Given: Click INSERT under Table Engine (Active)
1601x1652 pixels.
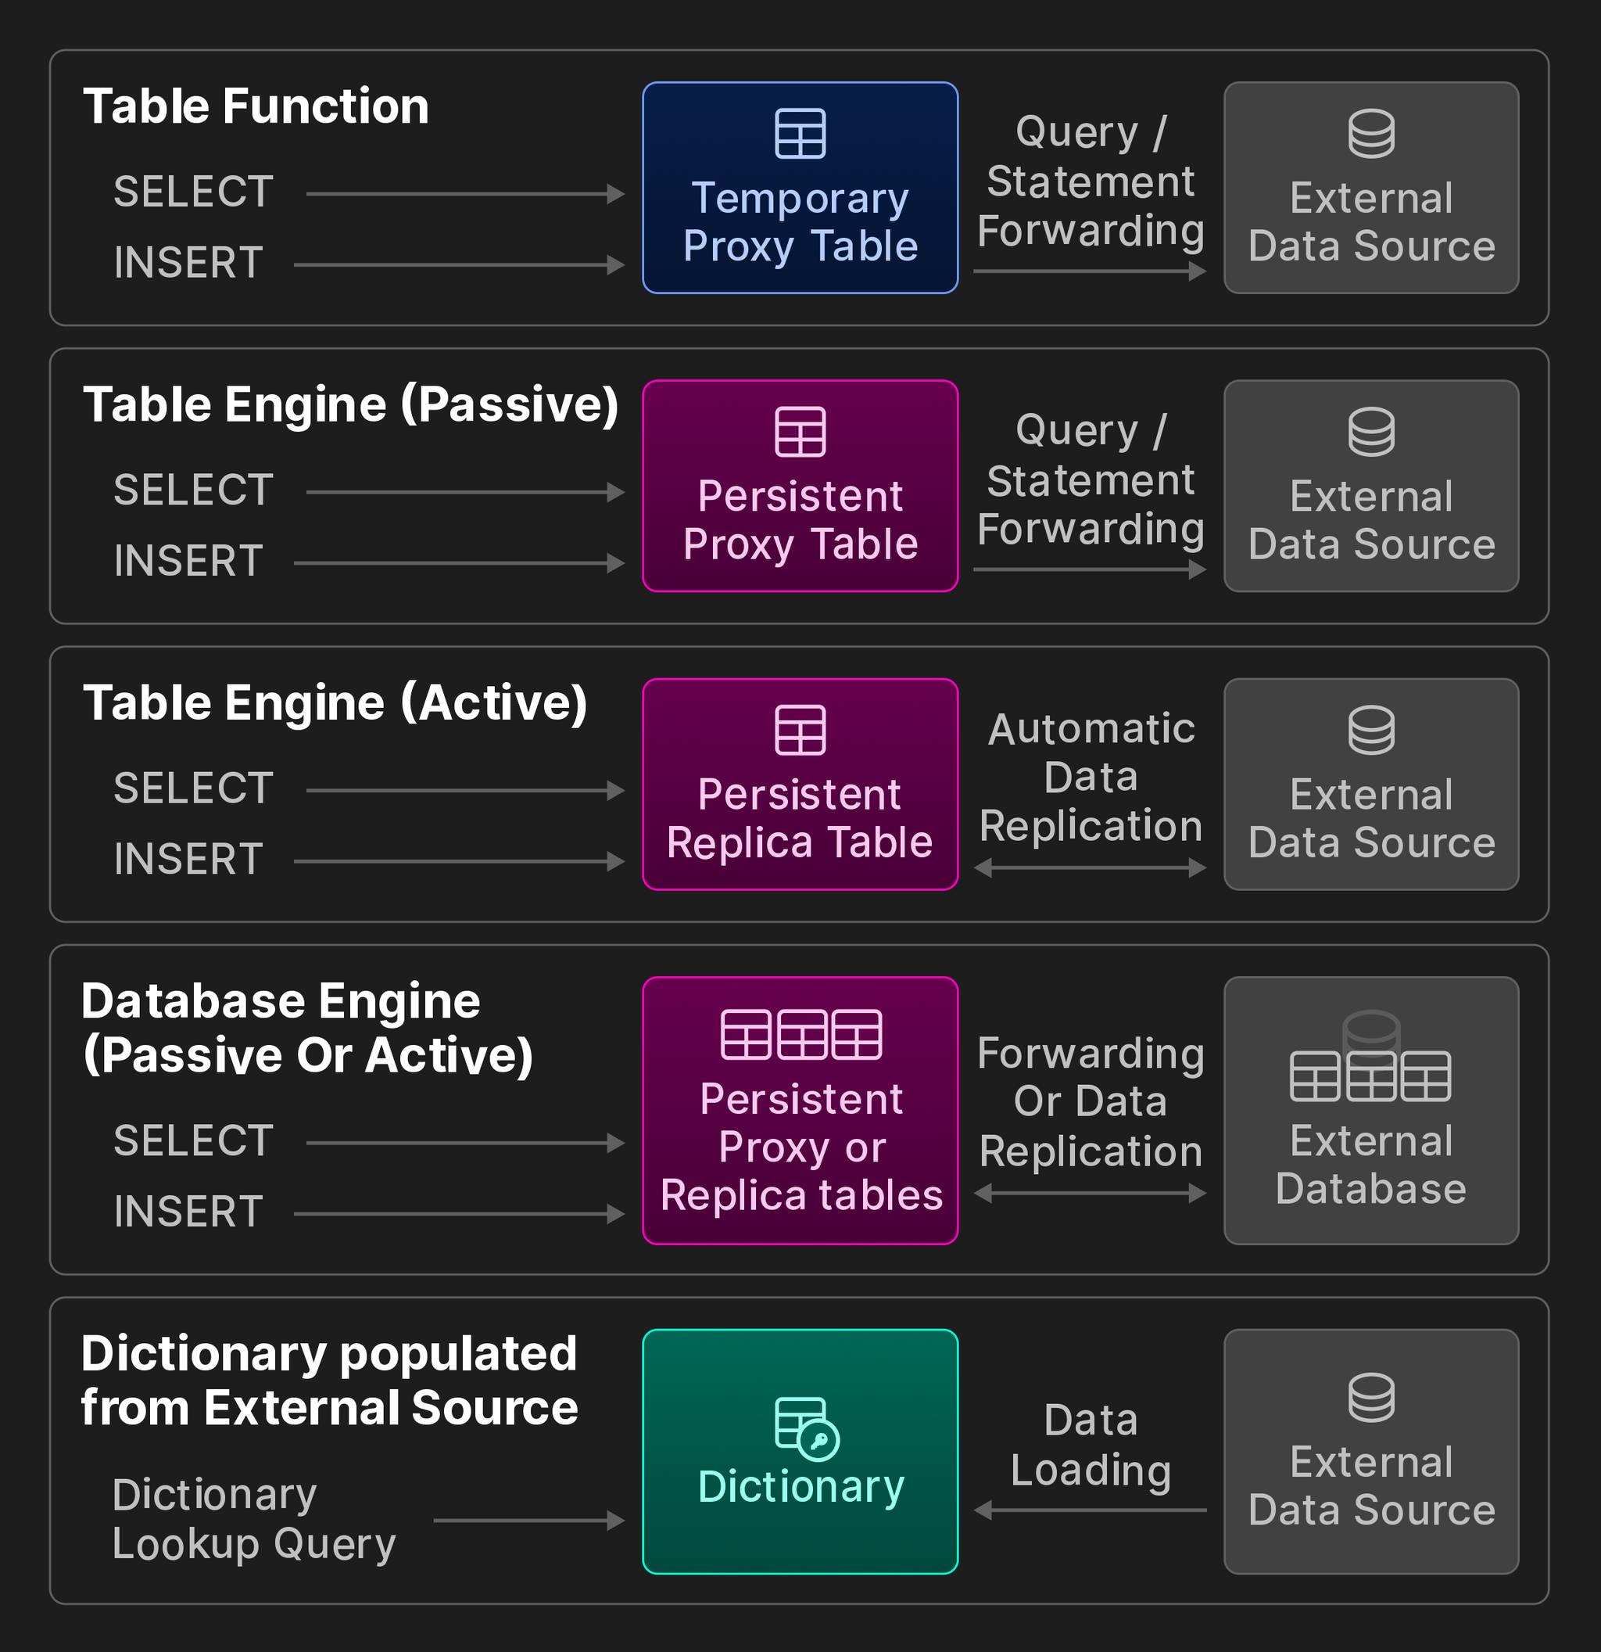Looking at the screenshot, I should tap(188, 860).
